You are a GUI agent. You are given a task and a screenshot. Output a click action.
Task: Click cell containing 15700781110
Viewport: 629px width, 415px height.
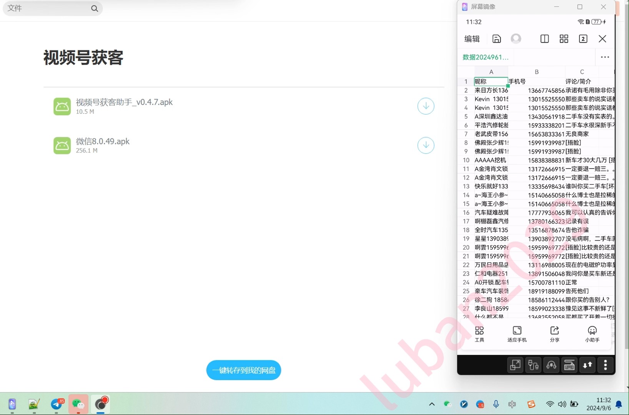pyautogui.click(x=537, y=282)
